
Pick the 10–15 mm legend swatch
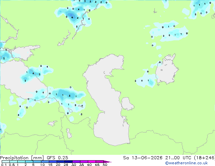click(x=45, y=162)
